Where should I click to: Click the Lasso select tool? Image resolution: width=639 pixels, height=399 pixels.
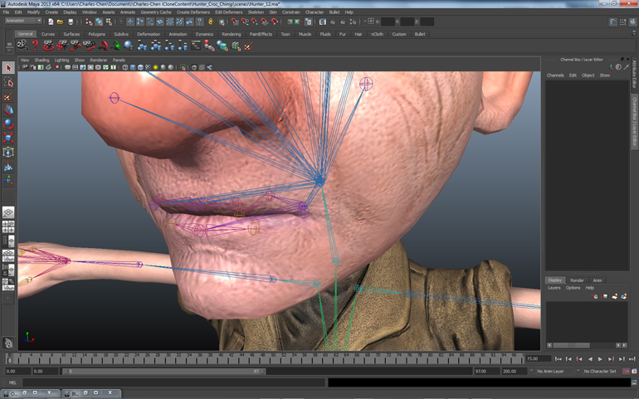coord(8,82)
